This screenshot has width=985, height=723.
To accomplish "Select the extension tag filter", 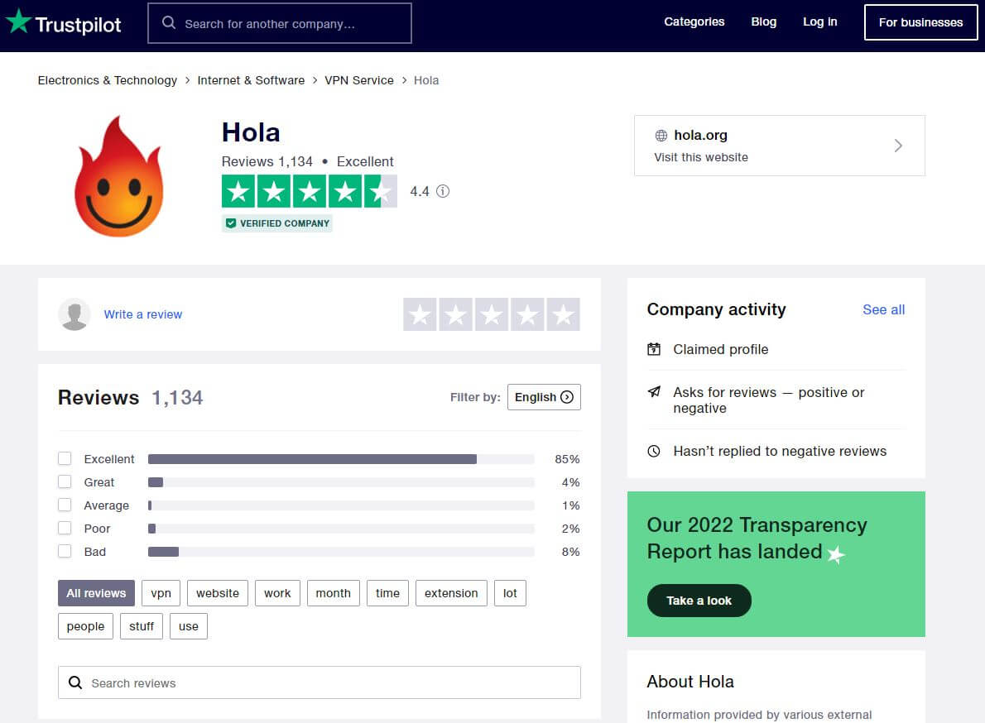I will [451, 593].
